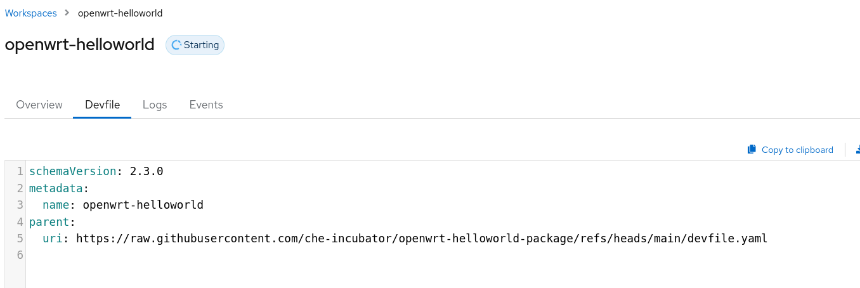Screen dimensions: 860x288
Task: Click the metadata key in the editor
Action: coord(56,188)
